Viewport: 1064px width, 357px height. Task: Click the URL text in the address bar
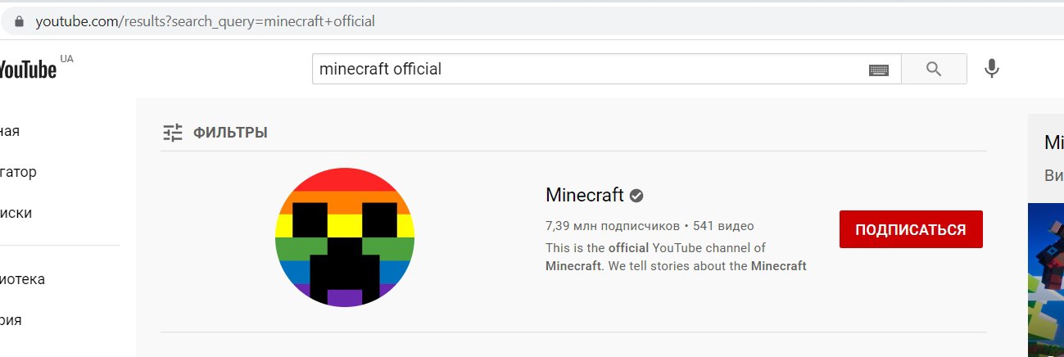(x=205, y=21)
